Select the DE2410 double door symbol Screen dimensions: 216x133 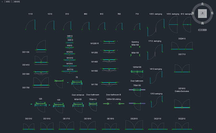tap(182, 46)
